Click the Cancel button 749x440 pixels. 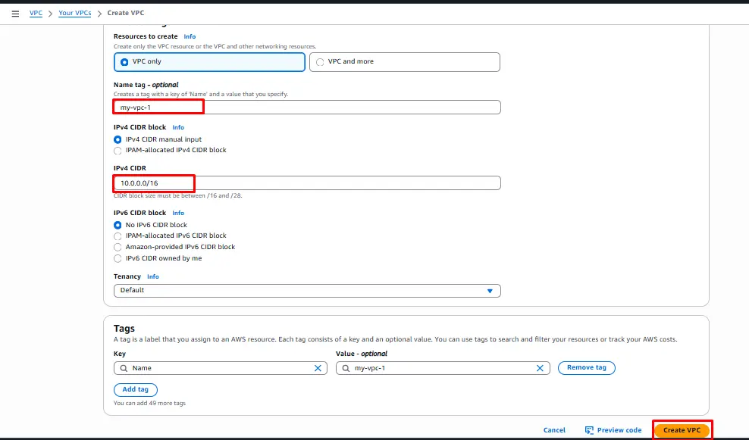pyautogui.click(x=554, y=430)
